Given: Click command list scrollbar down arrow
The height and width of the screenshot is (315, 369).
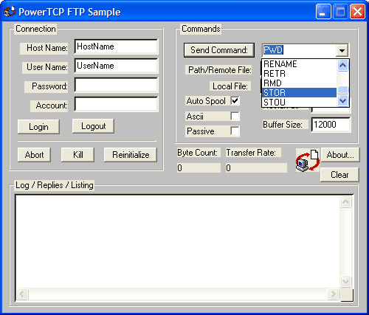Looking at the screenshot, I should point(342,101).
